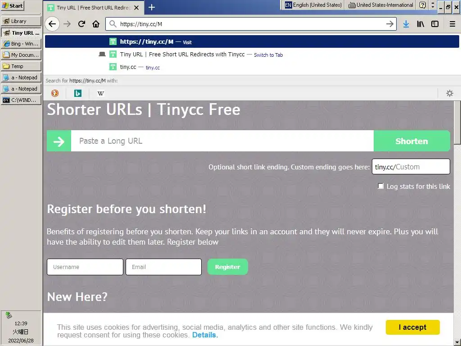Open a new browser tab
Viewport: 461px width, 346px height.
[x=151, y=7]
